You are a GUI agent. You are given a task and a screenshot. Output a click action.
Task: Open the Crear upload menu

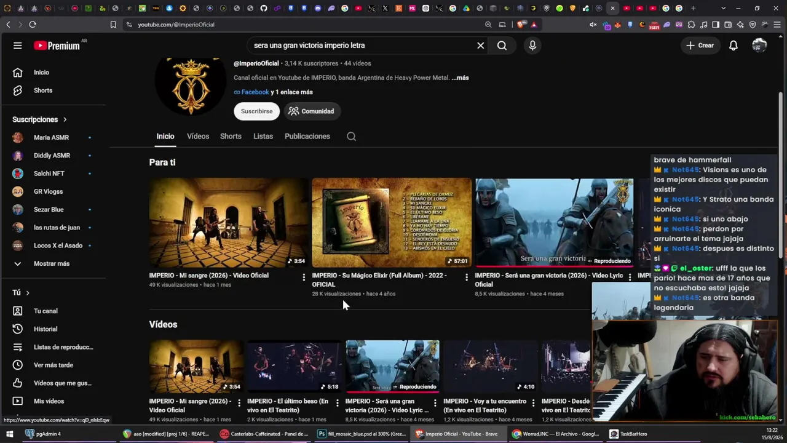pyautogui.click(x=700, y=46)
